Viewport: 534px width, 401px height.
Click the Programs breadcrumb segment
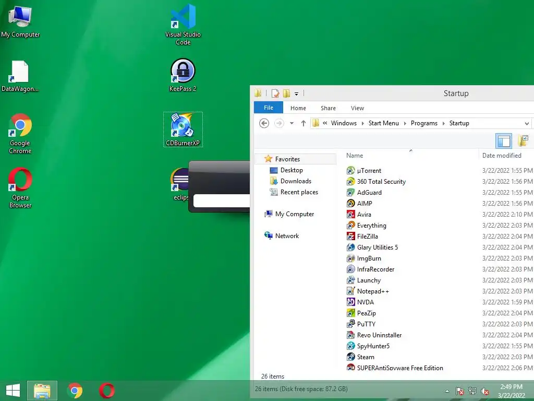pos(424,123)
